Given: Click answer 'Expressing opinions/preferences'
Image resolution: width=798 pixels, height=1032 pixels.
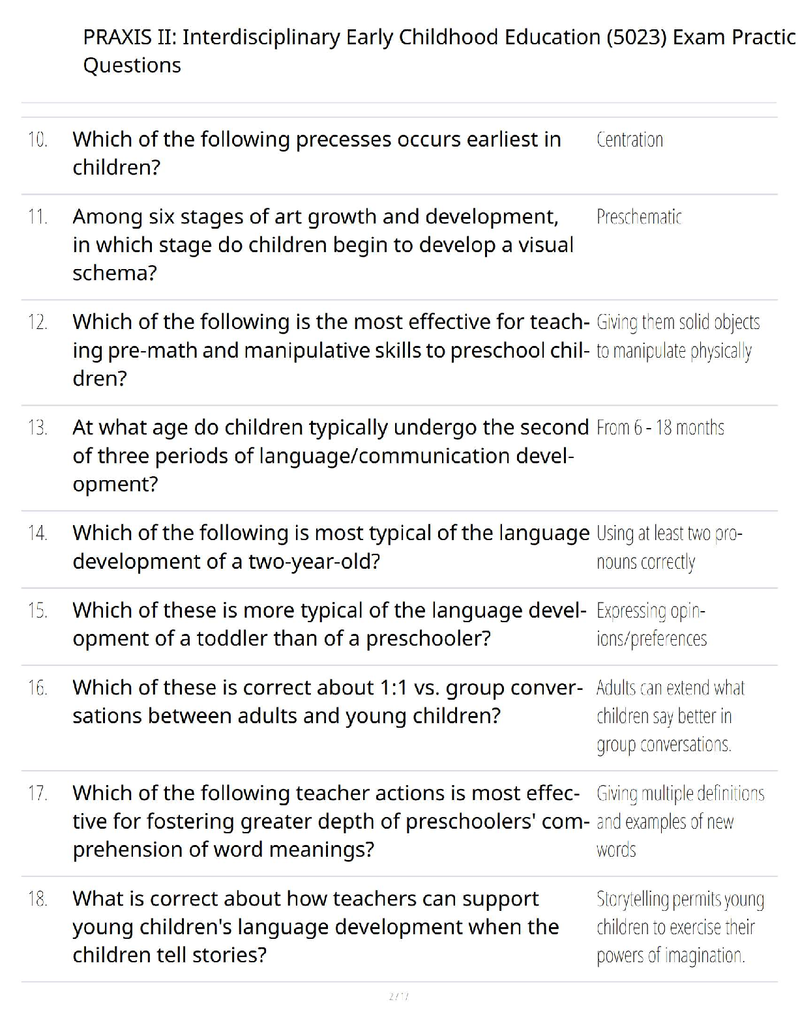Looking at the screenshot, I should pos(651,624).
